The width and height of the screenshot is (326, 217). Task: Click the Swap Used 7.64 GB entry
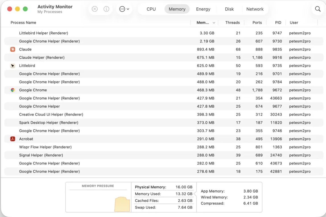pos(164,207)
